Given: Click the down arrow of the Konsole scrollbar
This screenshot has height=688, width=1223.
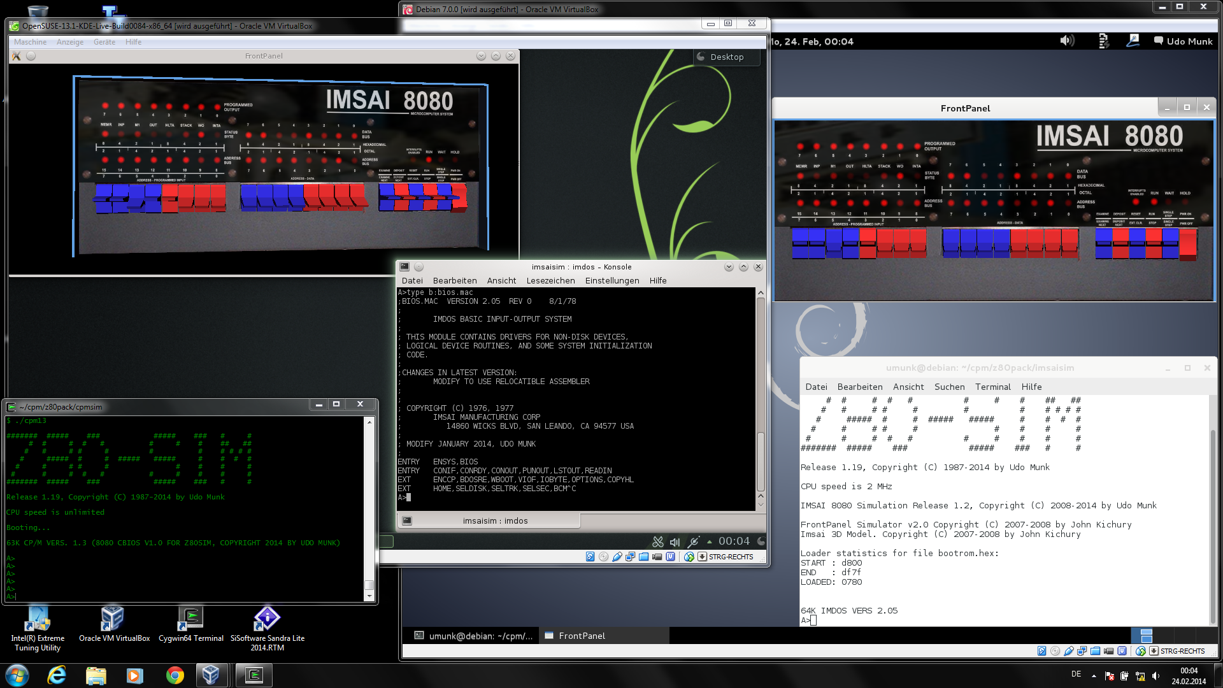Looking at the screenshot, I should (759, 504).
